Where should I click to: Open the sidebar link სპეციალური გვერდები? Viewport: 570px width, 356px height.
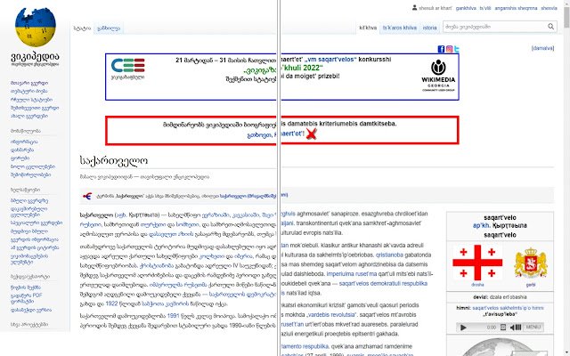37,223
